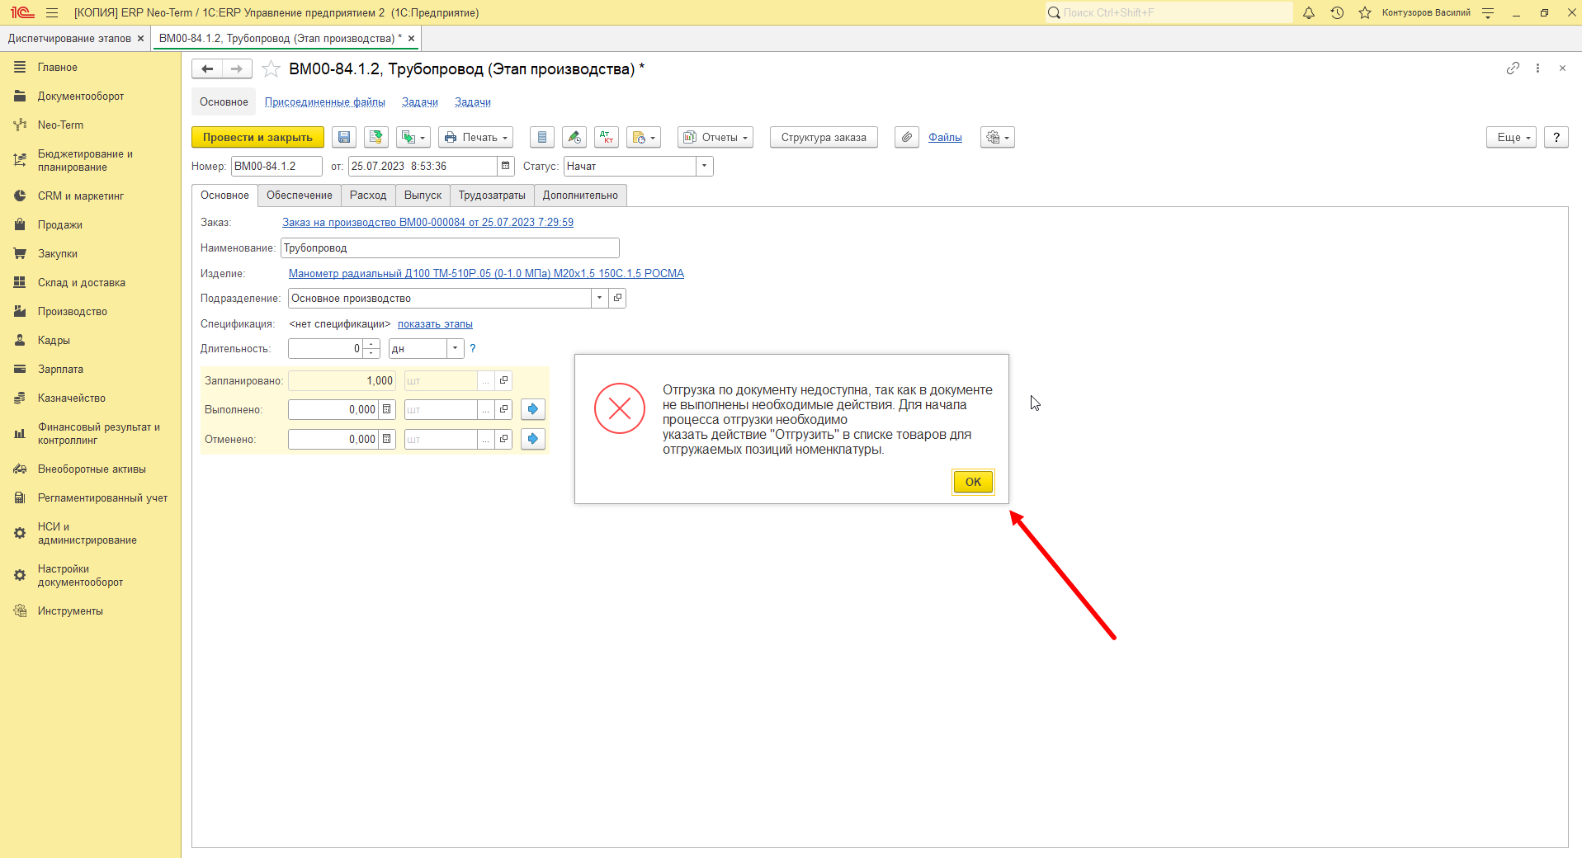Click the показать этапы link
Image resolution: width=1582 pixels, height=858 pixels.
[x=435, y=324]
